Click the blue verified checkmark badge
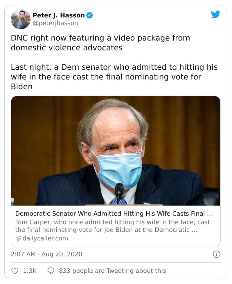 pyautogui.click(x=90, y=15)
